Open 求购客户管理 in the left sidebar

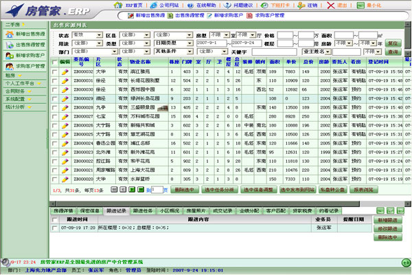point(26,67)
